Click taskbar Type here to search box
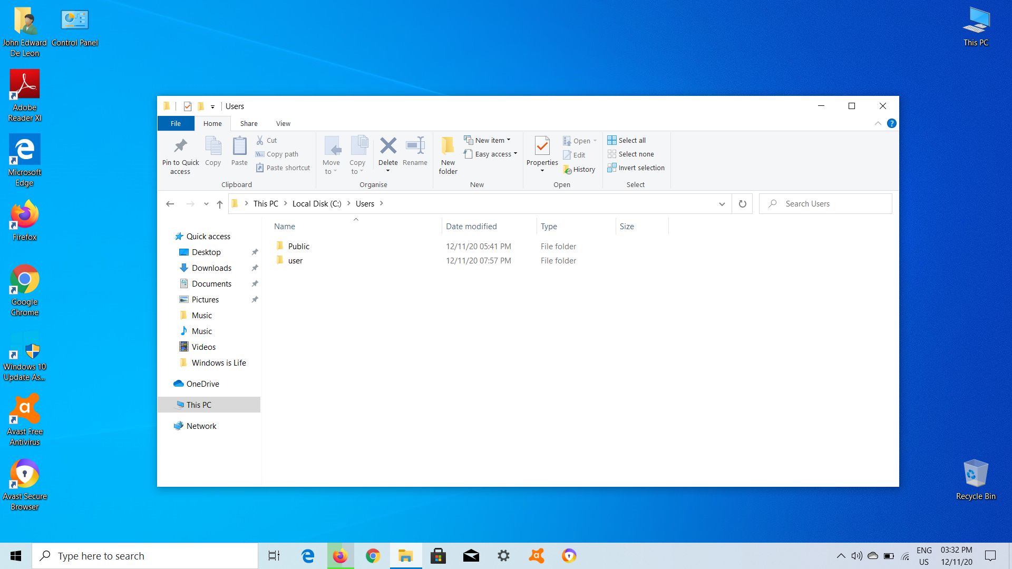The width and height of the screenshot is (1012, 569). click(x=145, y=556)
